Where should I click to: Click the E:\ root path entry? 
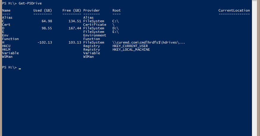click(x=116, y=32)
